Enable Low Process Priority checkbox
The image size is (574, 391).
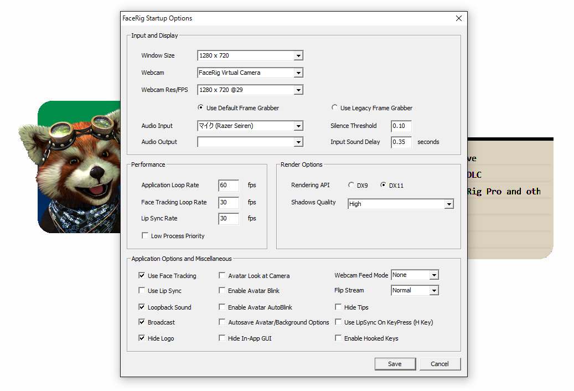click(x=145, y=236)
